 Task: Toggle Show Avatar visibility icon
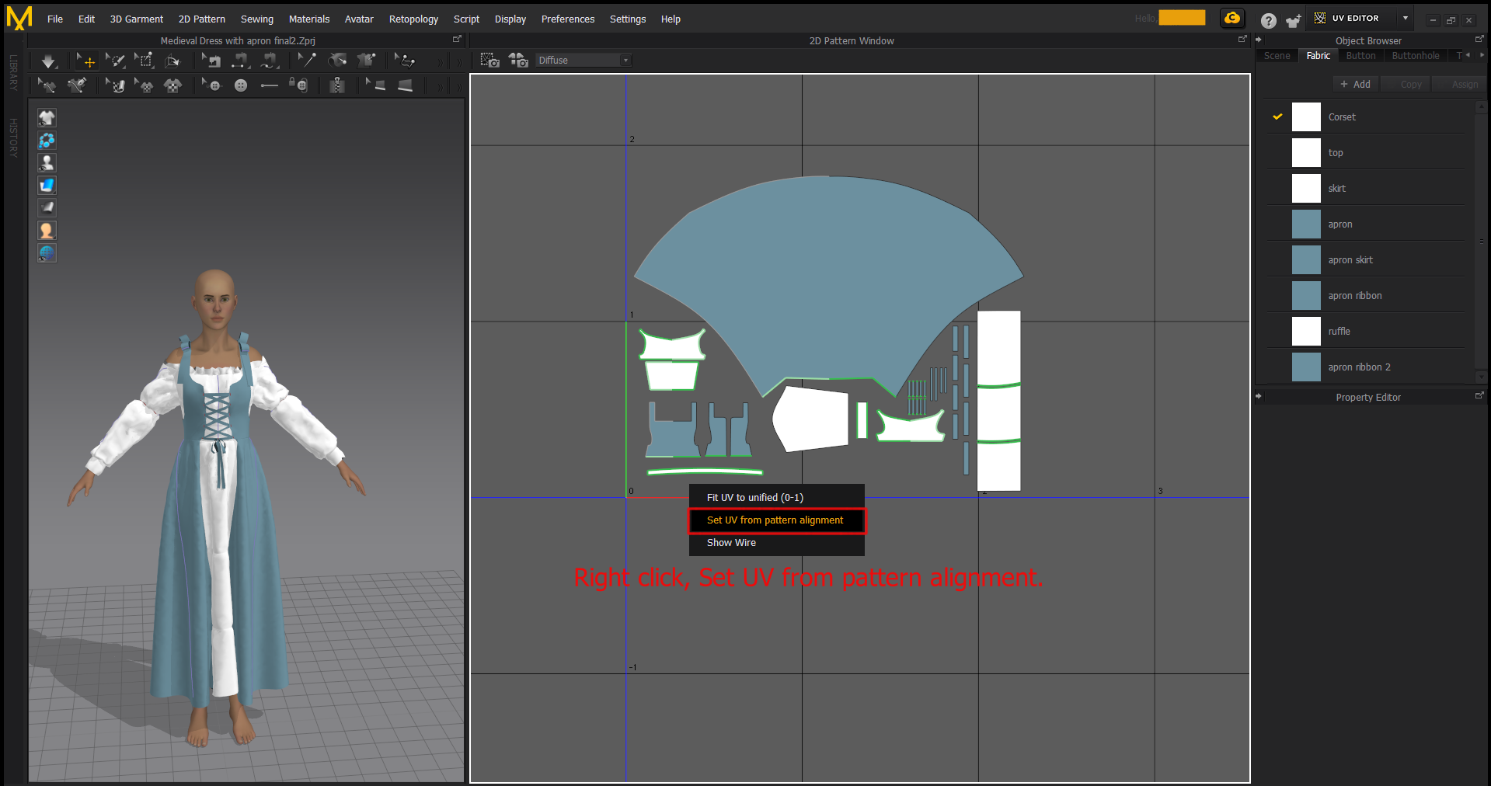[47, 163]
